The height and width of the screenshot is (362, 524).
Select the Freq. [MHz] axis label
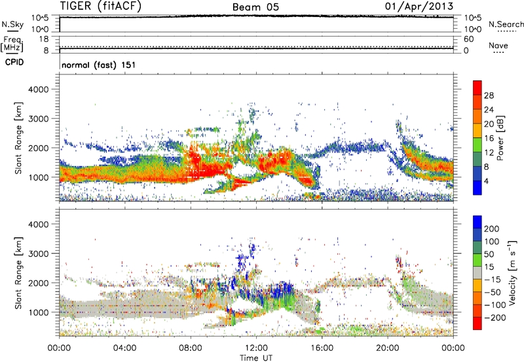click(x=12, y=44)
